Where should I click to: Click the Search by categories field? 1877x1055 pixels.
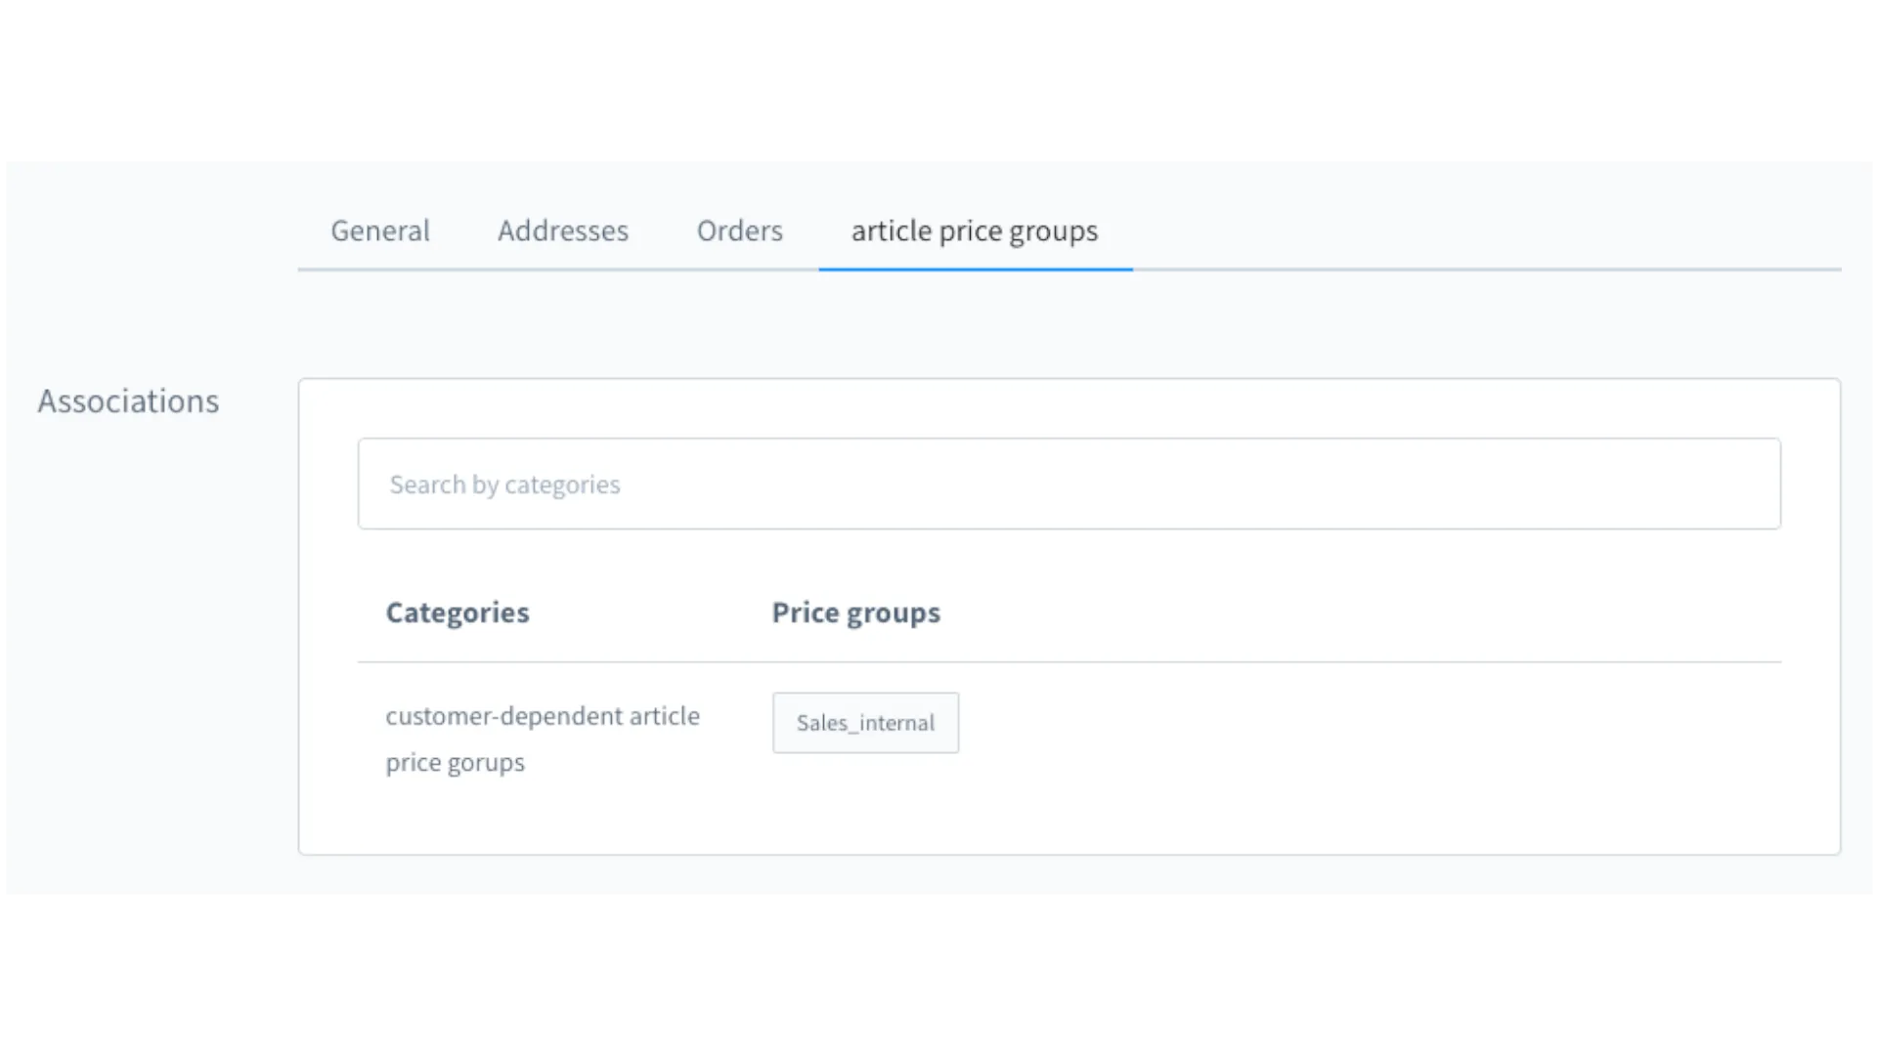[x=1069, y=485]
